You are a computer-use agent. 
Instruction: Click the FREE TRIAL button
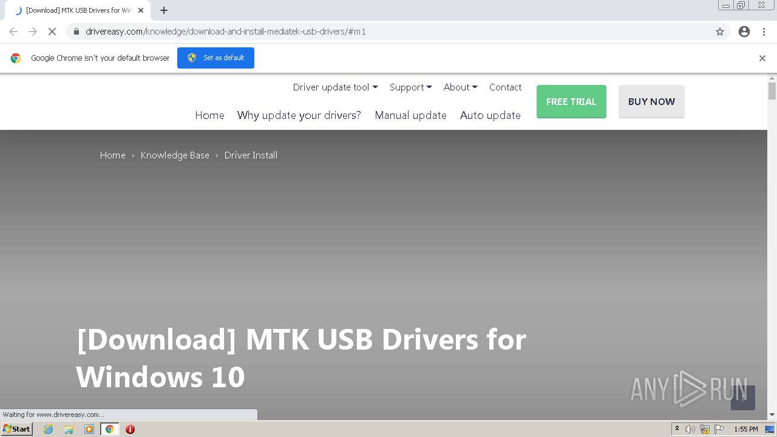pyautogui.click(x=571, y=101)
